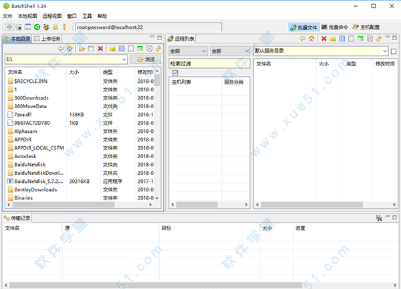401x289 pixels.
Task: Click refresh arrows icon in remote panel
Action: [x=379, y=39]
